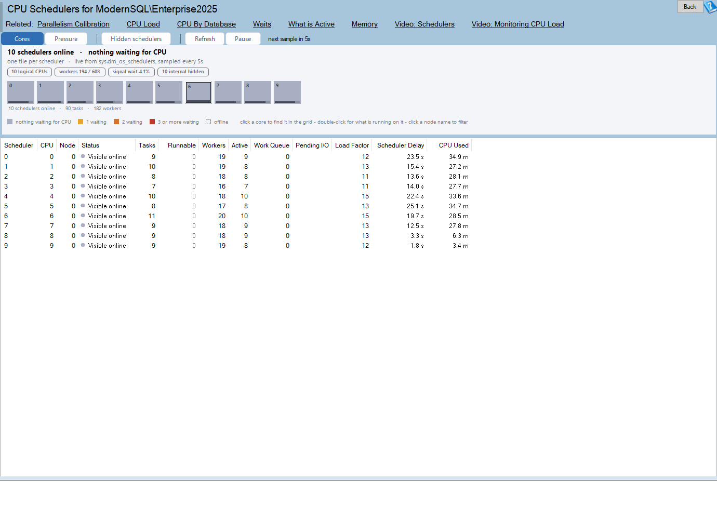
Task: Switch to the Cores tab
Action: point(22,39)
